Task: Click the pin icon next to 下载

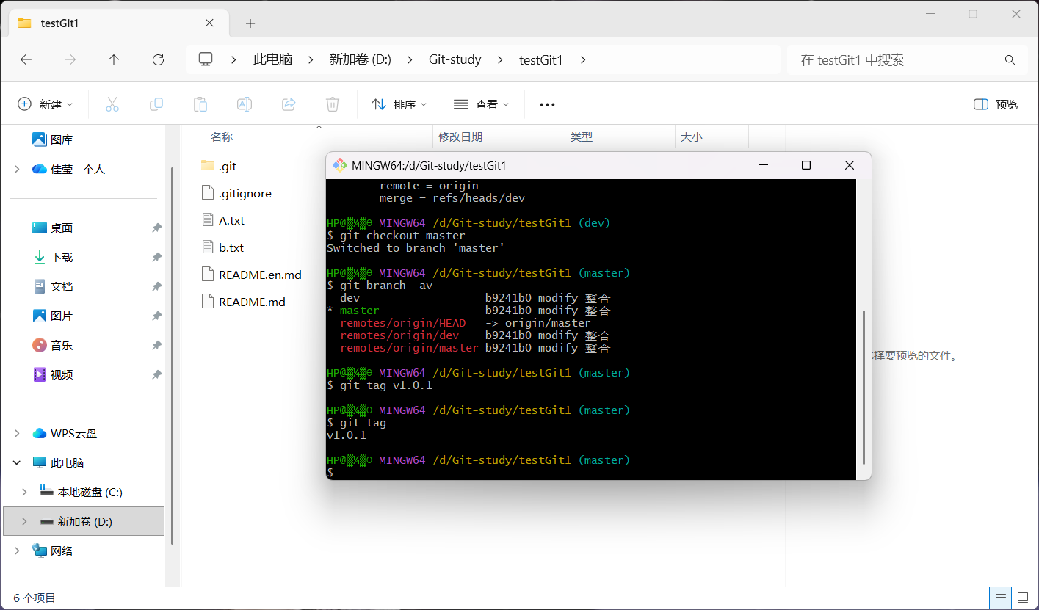Action: [x=156, y=258]
